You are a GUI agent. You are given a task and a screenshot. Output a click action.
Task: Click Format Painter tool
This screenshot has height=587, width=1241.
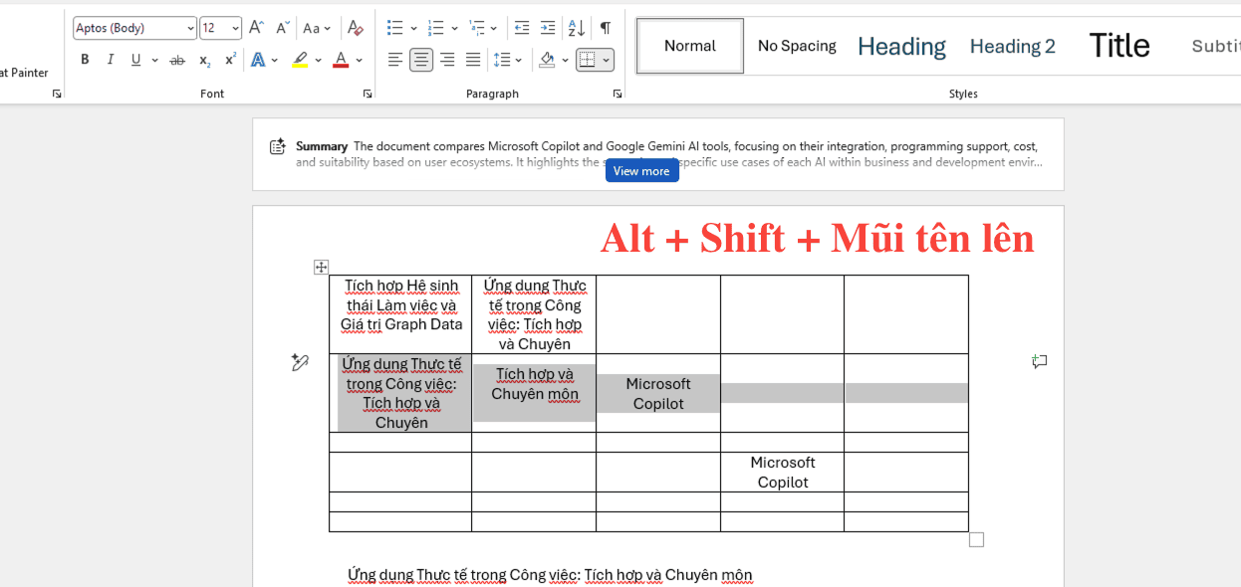[x=24, y=73]
